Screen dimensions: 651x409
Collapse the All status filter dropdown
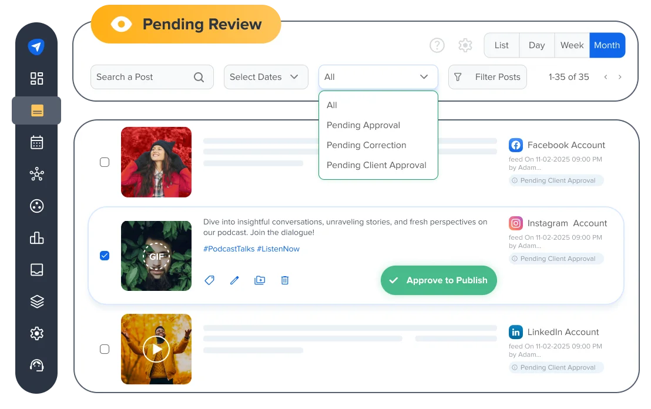point(378,77)
